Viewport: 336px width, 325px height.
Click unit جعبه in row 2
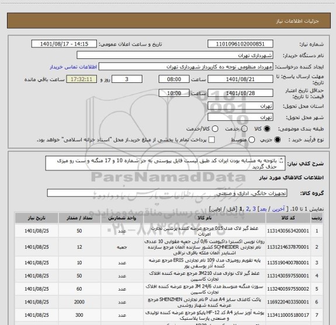tap(122, 247)
